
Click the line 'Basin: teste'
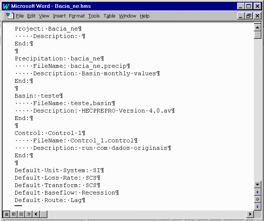tap(39, 96)
